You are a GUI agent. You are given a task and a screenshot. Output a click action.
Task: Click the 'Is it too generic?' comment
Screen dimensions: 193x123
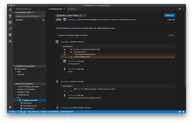74,64
